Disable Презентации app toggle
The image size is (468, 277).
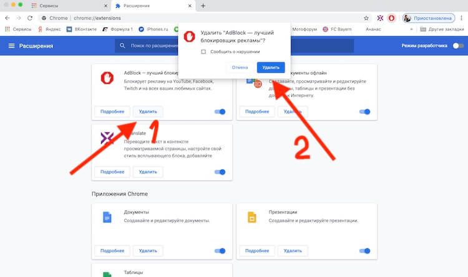[365, 251]
